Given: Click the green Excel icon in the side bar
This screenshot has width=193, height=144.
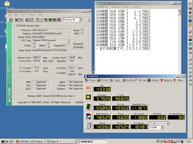Looking at the screenshot, I should pyautogui.click(x=190, y=17).
